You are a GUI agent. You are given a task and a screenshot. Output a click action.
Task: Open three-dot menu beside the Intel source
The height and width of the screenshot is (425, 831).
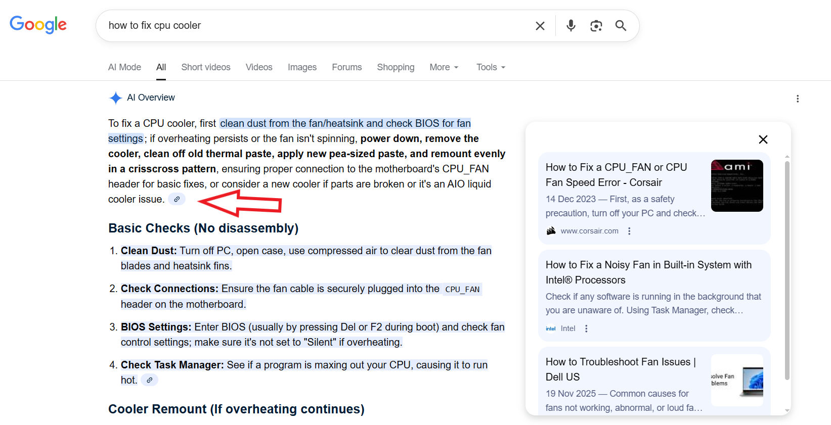click(x=586, y=328)
